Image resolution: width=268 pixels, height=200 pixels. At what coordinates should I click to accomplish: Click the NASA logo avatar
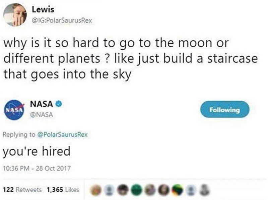coord(14,110)
